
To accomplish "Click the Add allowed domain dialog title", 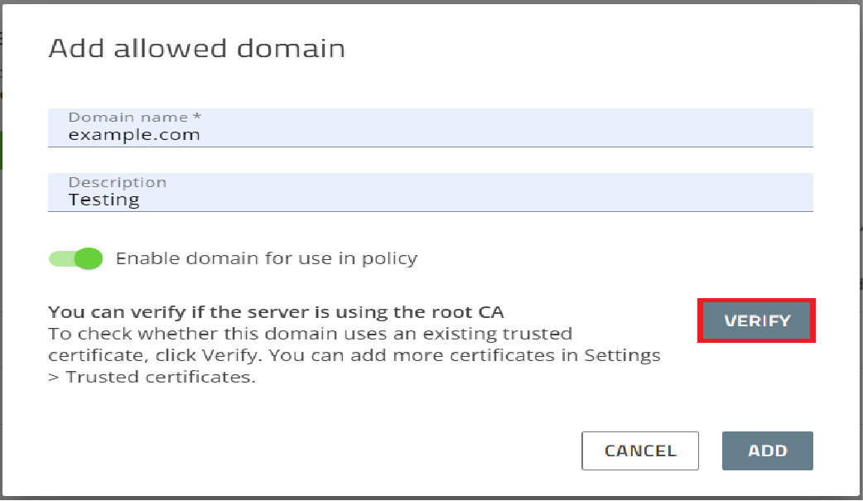I will (x=197, y=49).
